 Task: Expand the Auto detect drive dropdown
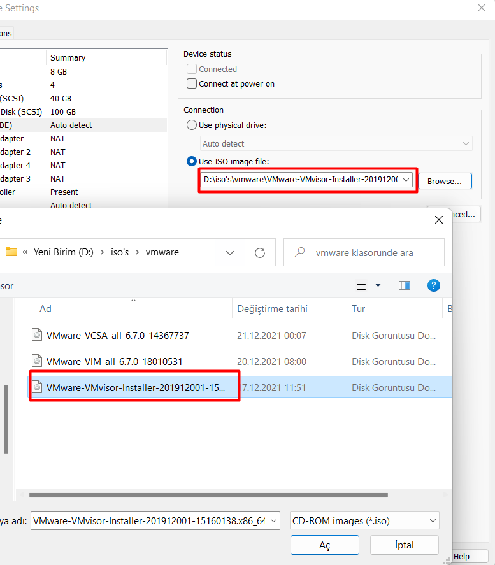(x=466, y=143)
